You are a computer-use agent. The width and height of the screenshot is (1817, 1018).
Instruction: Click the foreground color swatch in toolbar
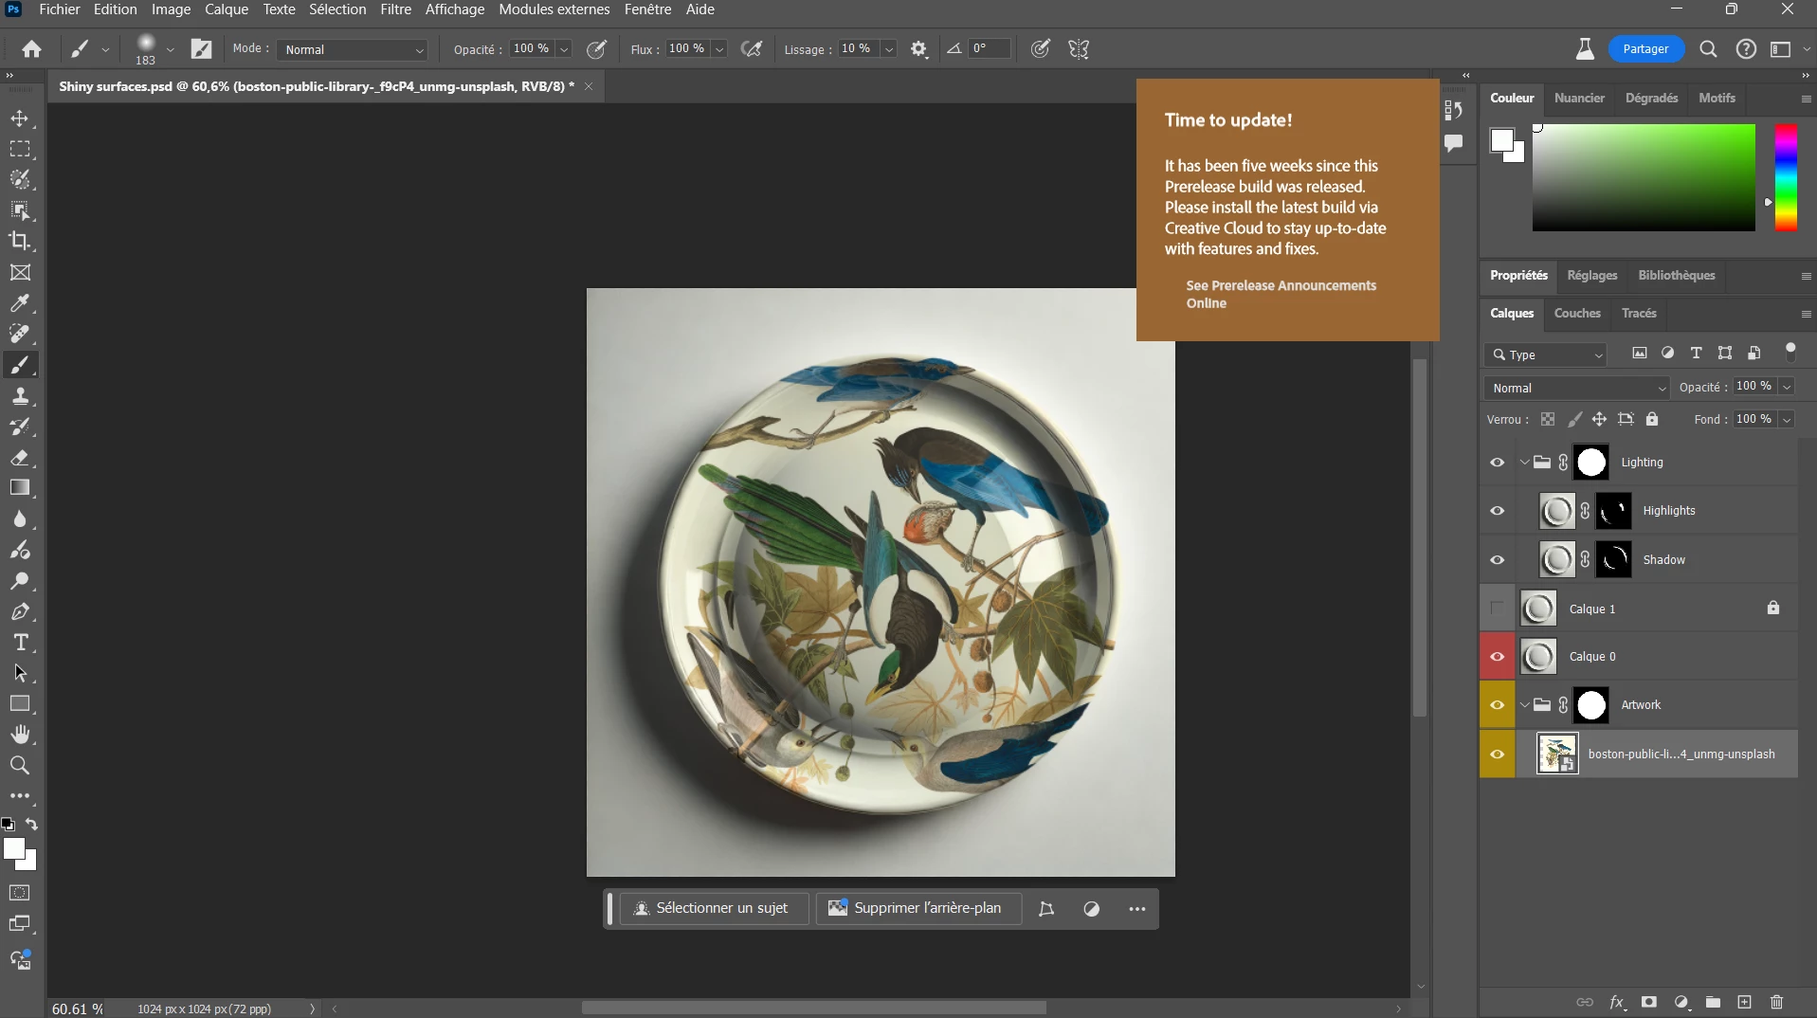coord(14,849)
